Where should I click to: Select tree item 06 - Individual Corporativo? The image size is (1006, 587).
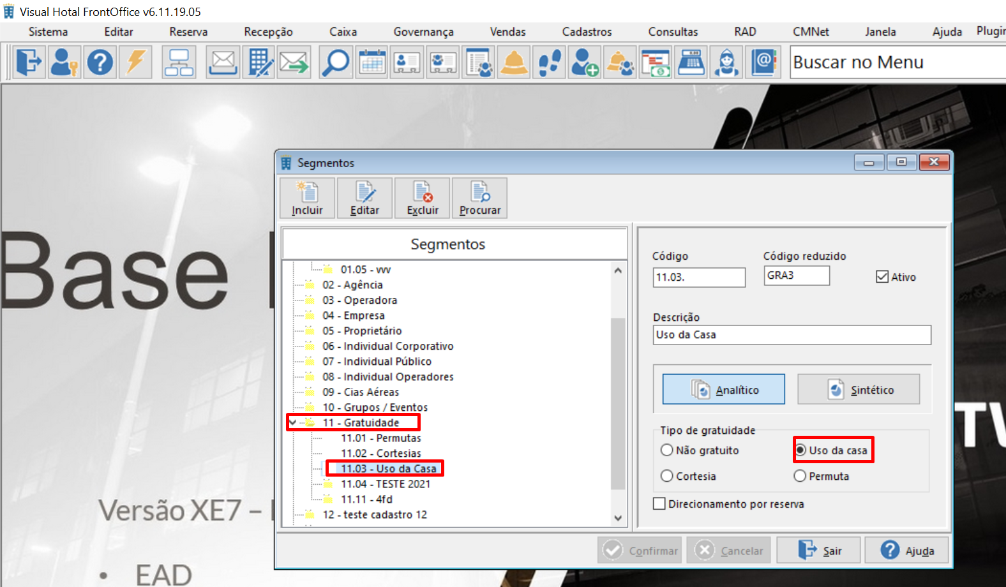click(388, 346)
